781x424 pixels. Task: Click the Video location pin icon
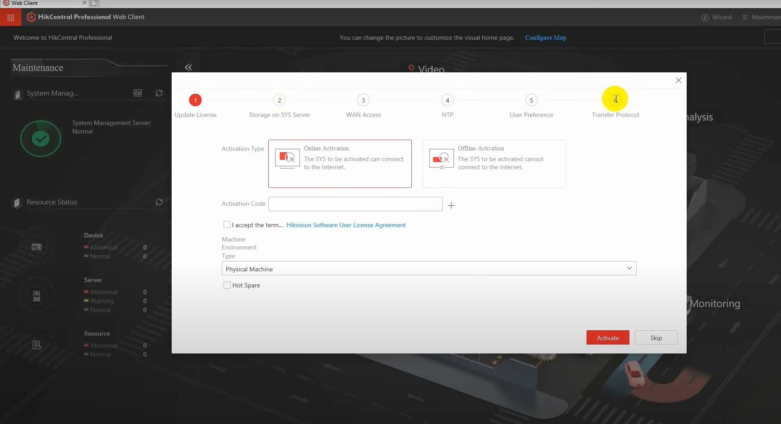tap(411, 68)
